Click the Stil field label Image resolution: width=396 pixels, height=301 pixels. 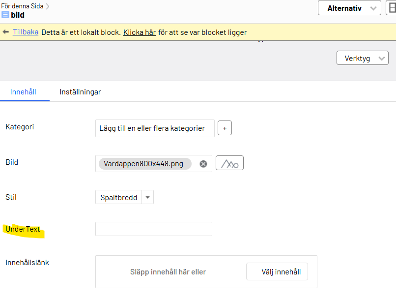pyautogui.click(x=11, y=197)
